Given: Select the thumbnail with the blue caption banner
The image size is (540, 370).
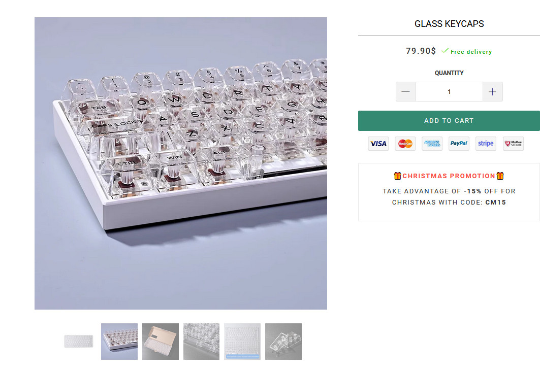Looking at the screenshot, I should pos(242,342).
